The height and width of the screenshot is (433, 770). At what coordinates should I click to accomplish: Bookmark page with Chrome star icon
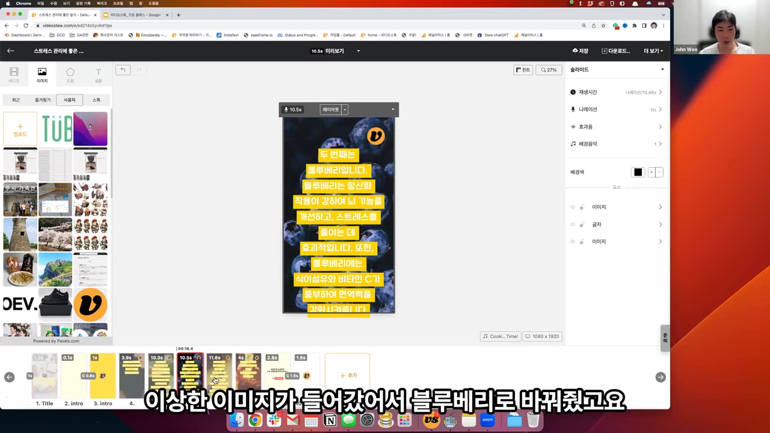point(603,25)
